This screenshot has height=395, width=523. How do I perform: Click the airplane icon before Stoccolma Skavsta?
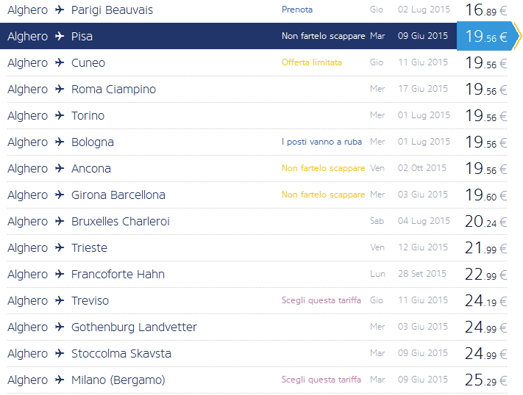click(60, 353)
